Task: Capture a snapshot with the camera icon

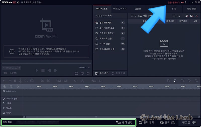Action: pos(76,73)
